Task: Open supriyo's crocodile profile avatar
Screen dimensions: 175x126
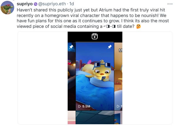Action: [7, 8]
